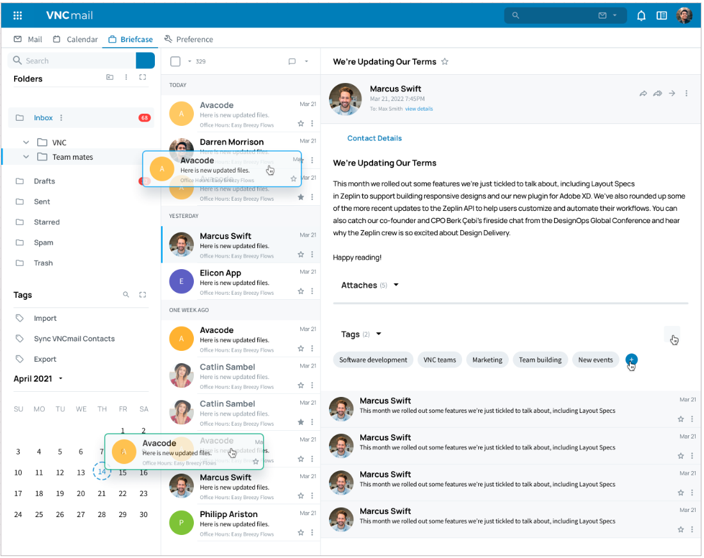Image resolution: width=704 pixels, height=558 pixels.
Task: Open the April 2021 month dropdown
Action: click(x=61, y=378)
